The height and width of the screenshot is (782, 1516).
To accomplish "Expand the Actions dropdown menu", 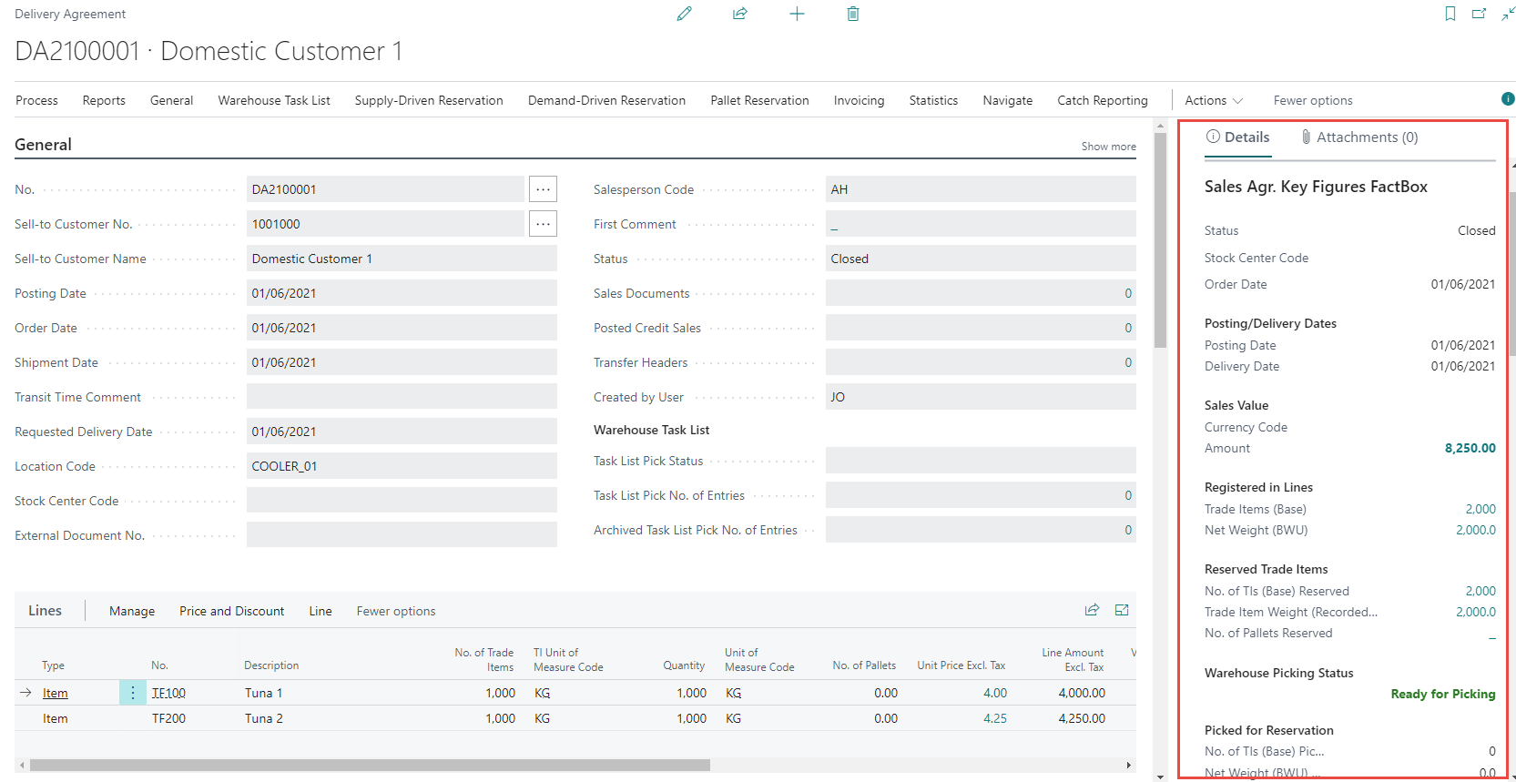I will [1214, 100].
